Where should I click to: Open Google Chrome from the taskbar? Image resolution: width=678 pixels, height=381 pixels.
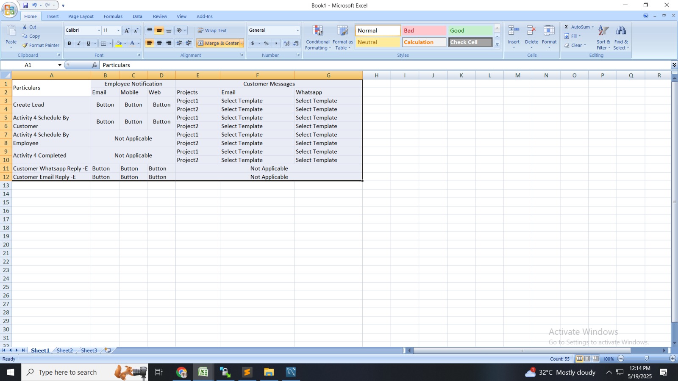click(x=181, y=372)
